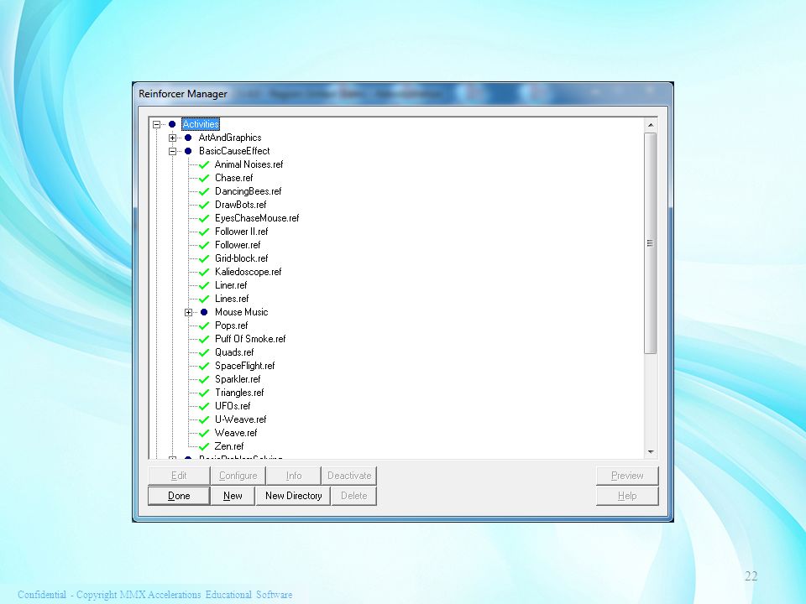Select the DancingBees.ref file name

[x=249, y=191]
